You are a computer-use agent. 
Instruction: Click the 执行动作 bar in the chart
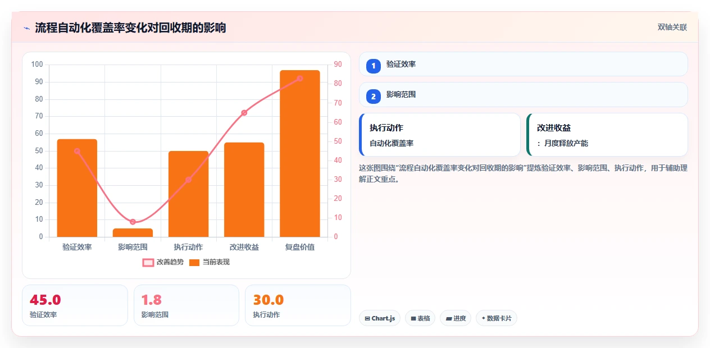click(x=188, y=194)
